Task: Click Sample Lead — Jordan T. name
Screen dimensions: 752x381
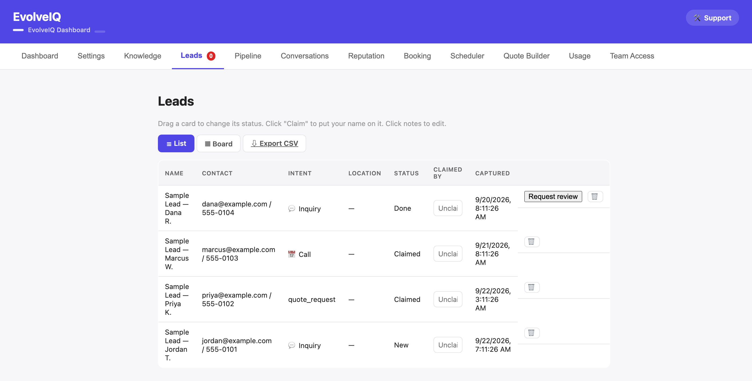Action: (x=177, y=345)
